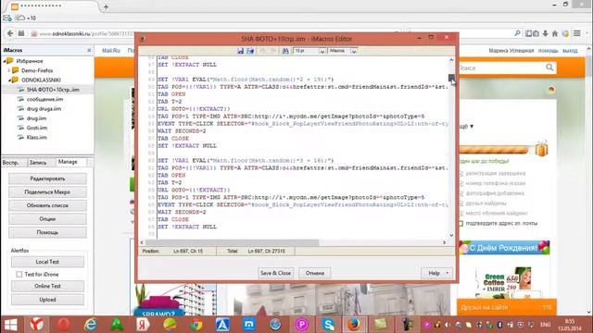Collapse the ODNOKLASSNIKI folder
593x333 pixels.
click(9, 80)
